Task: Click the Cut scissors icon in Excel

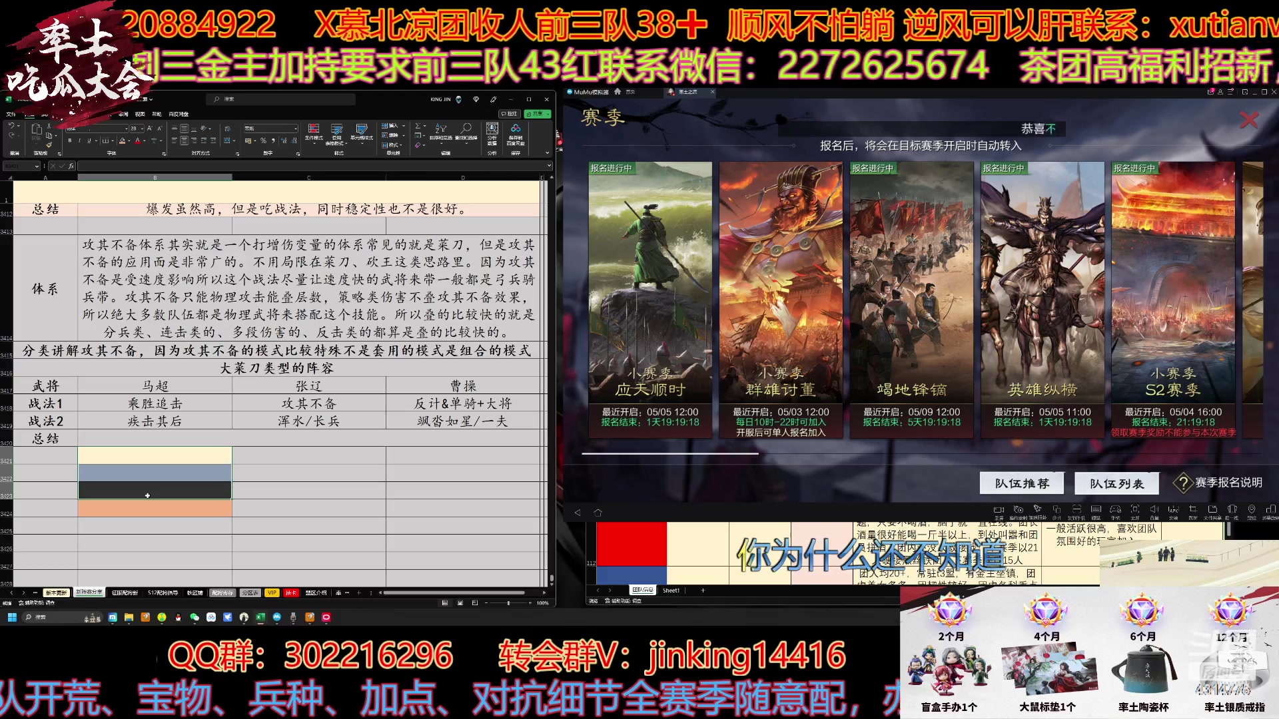Action: click(49, 126)
